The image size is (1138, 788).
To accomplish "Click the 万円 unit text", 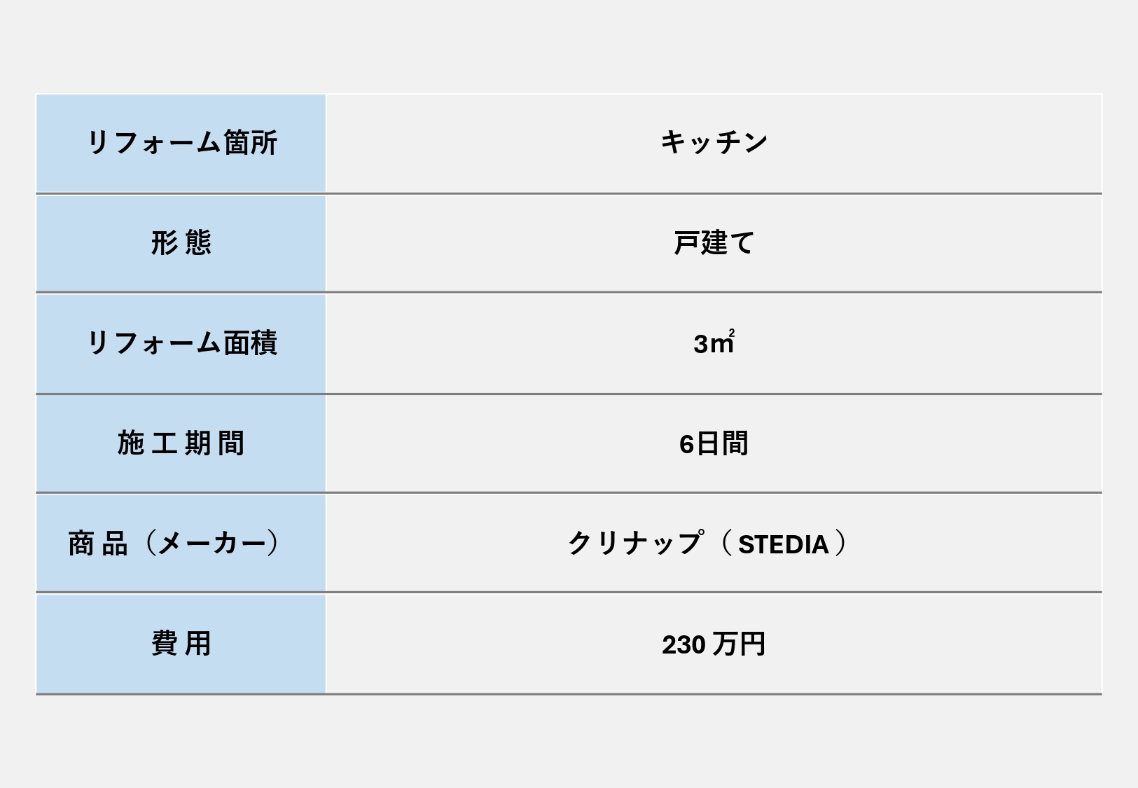I will pos(740,644).
